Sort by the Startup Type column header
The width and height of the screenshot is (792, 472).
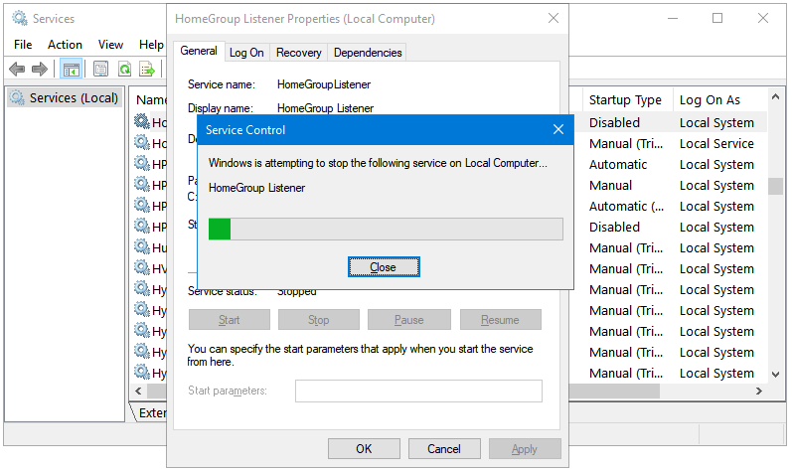[625, 100]
